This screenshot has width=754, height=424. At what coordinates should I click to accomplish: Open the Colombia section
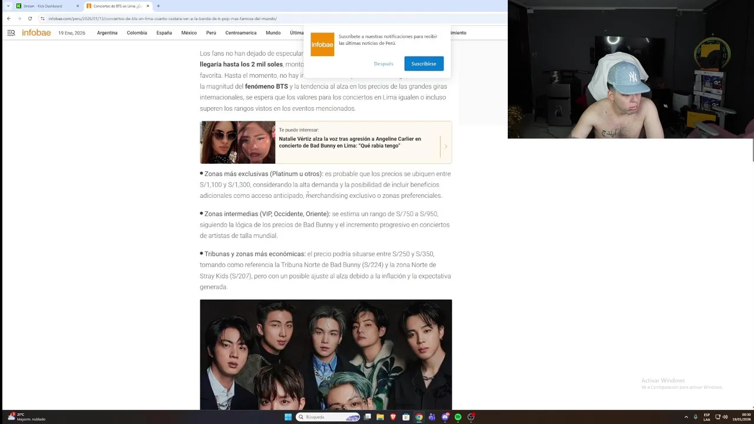137,33
